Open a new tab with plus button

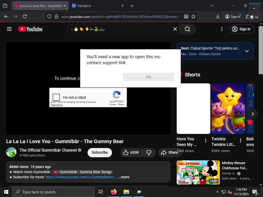coord(132,6)
